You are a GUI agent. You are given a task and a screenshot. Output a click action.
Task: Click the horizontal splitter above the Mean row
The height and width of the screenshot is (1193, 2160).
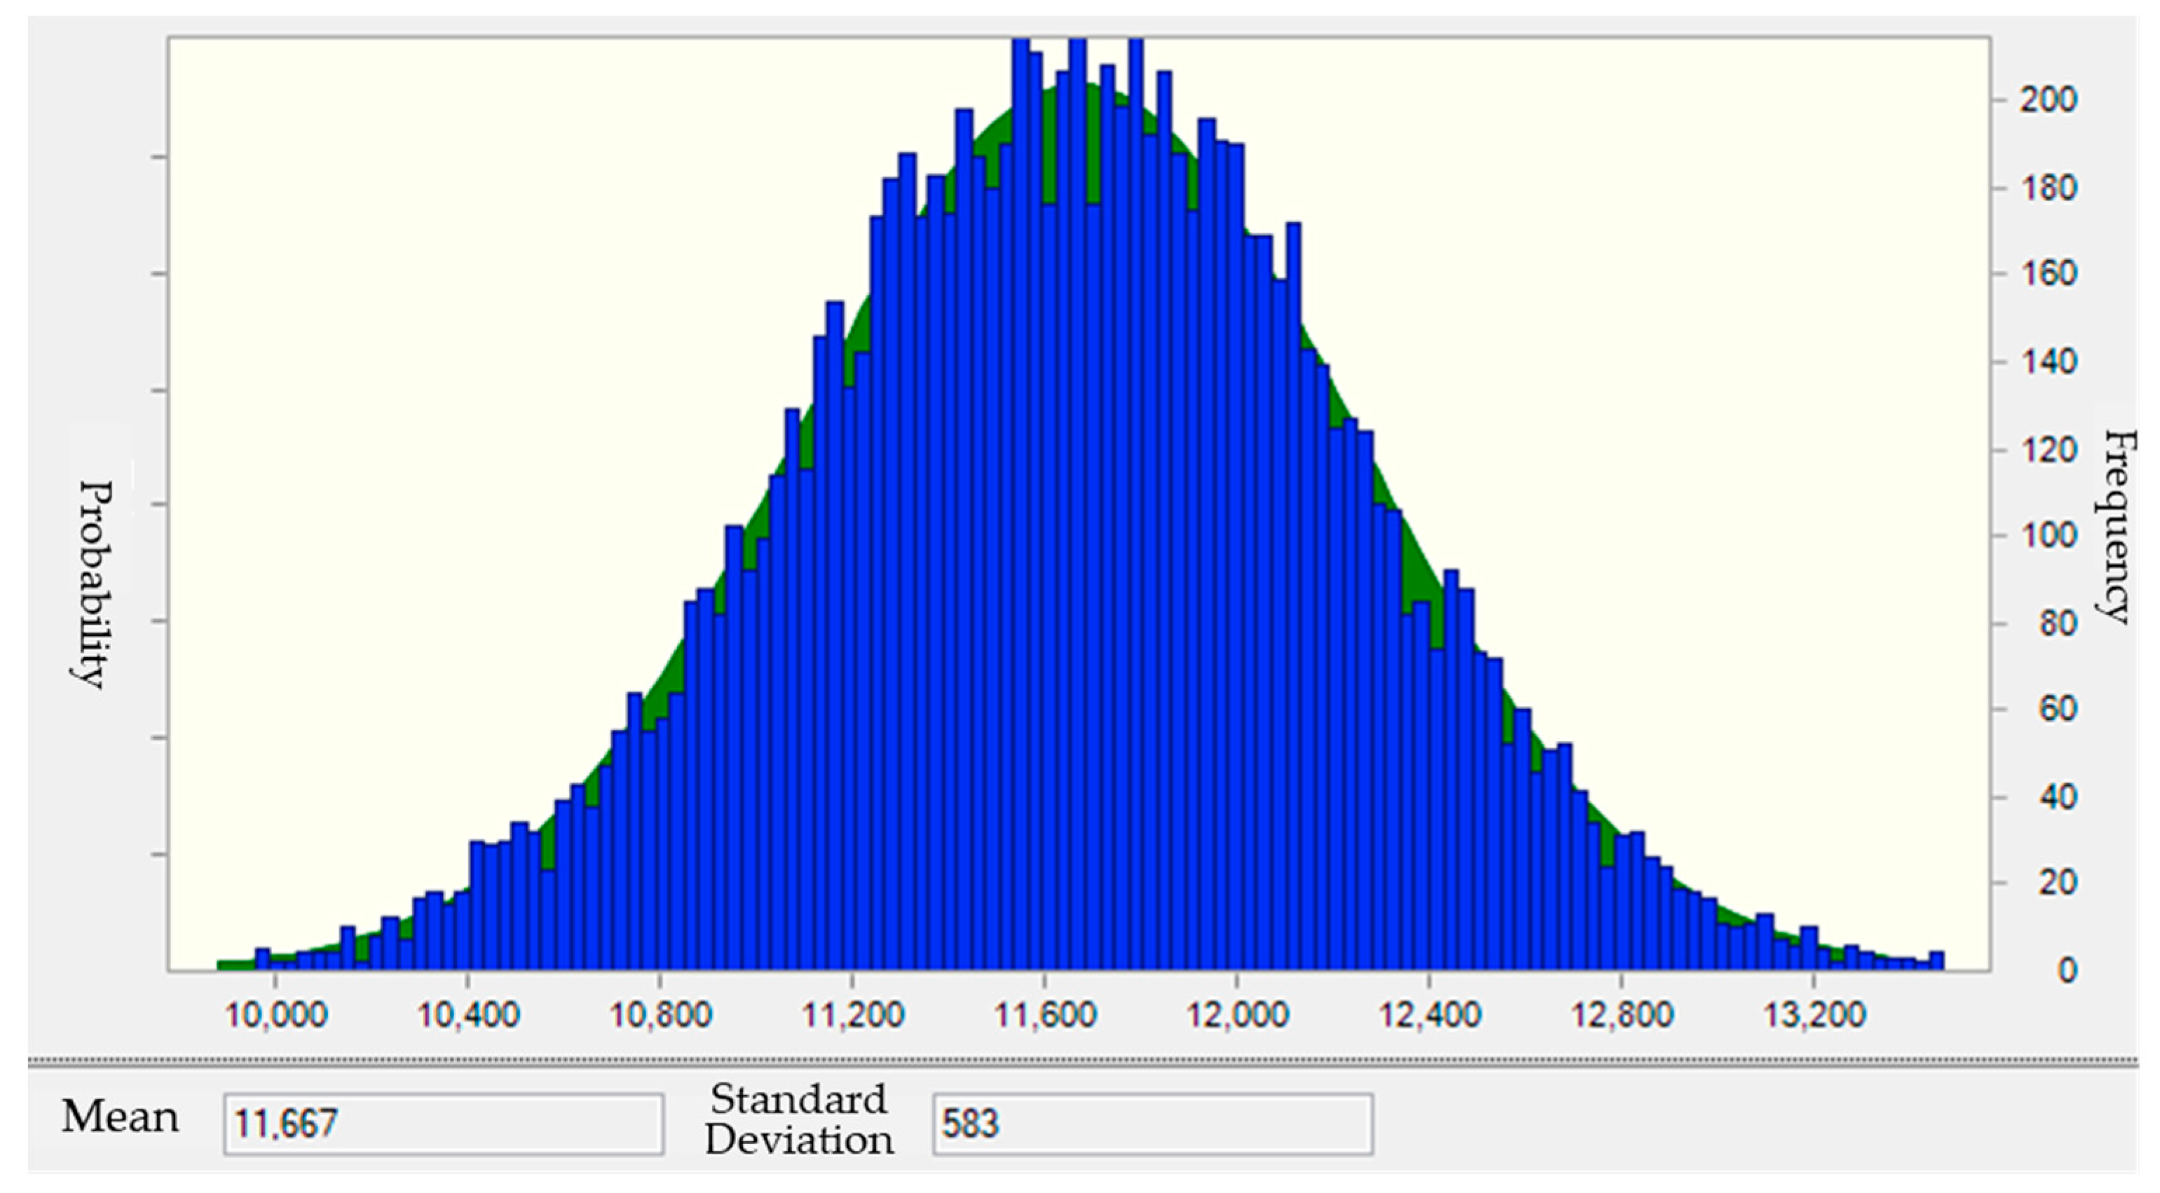tap(1081, 1063)
